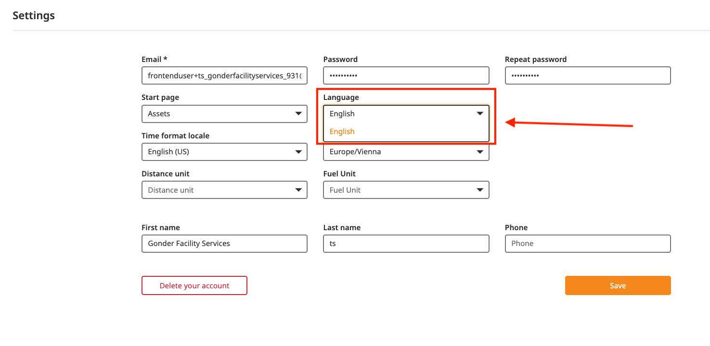The width and height of the screenshot is (710, 346).
Task: Click the Language dropdown arrow
Action: pyautogui.click(x=479, y=114)
